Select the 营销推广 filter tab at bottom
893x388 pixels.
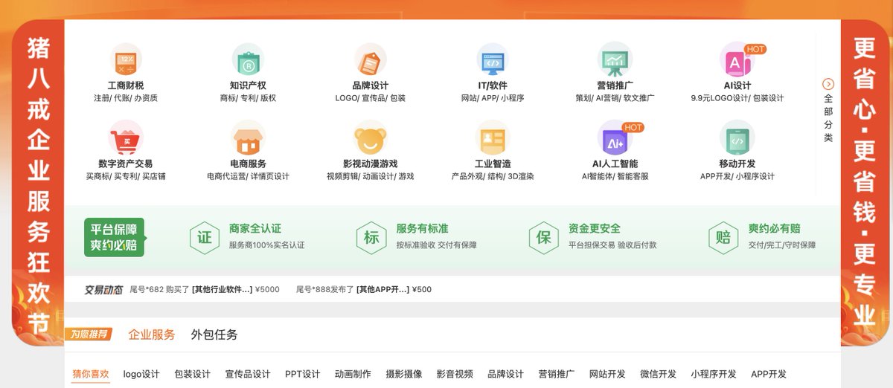click(557, 374)
